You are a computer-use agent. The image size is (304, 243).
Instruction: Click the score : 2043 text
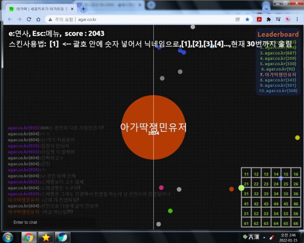coord(85,34)
